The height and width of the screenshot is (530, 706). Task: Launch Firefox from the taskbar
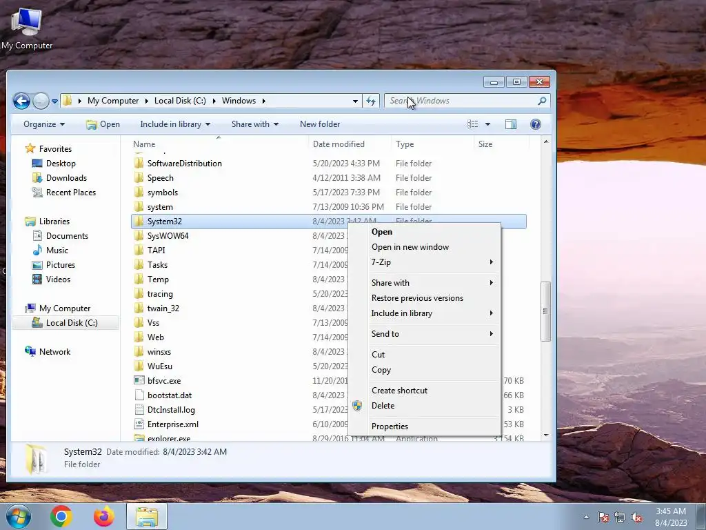click(x=103, y=516)
